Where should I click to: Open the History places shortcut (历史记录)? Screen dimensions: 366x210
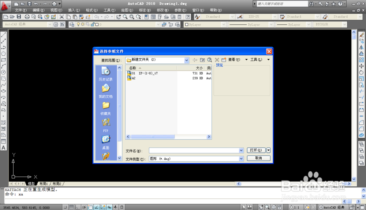click(x=105, y=74)
